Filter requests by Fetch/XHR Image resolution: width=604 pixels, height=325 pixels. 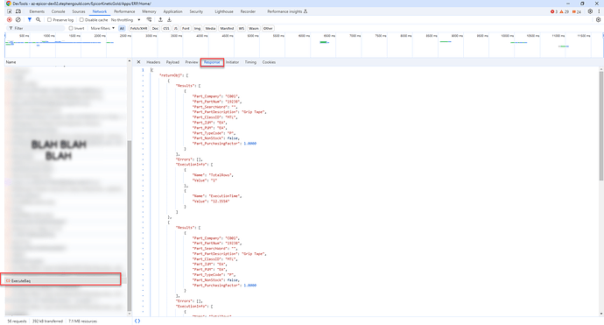coord(138,28)
